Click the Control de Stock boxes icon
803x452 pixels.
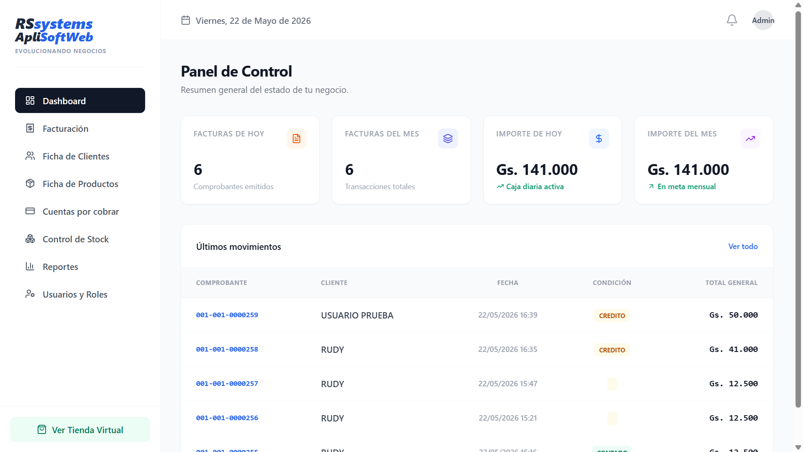pyautogui.click(x=30, y=239)
